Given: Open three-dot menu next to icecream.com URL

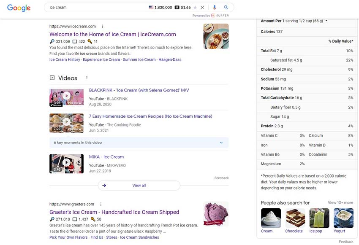Looking at the screenshot, I should [102, 26].
